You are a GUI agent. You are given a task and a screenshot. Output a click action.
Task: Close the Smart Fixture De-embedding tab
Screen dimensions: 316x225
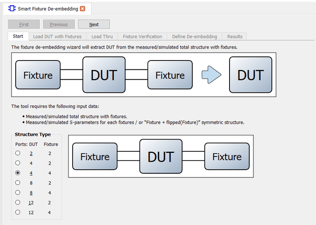point(82,8)
